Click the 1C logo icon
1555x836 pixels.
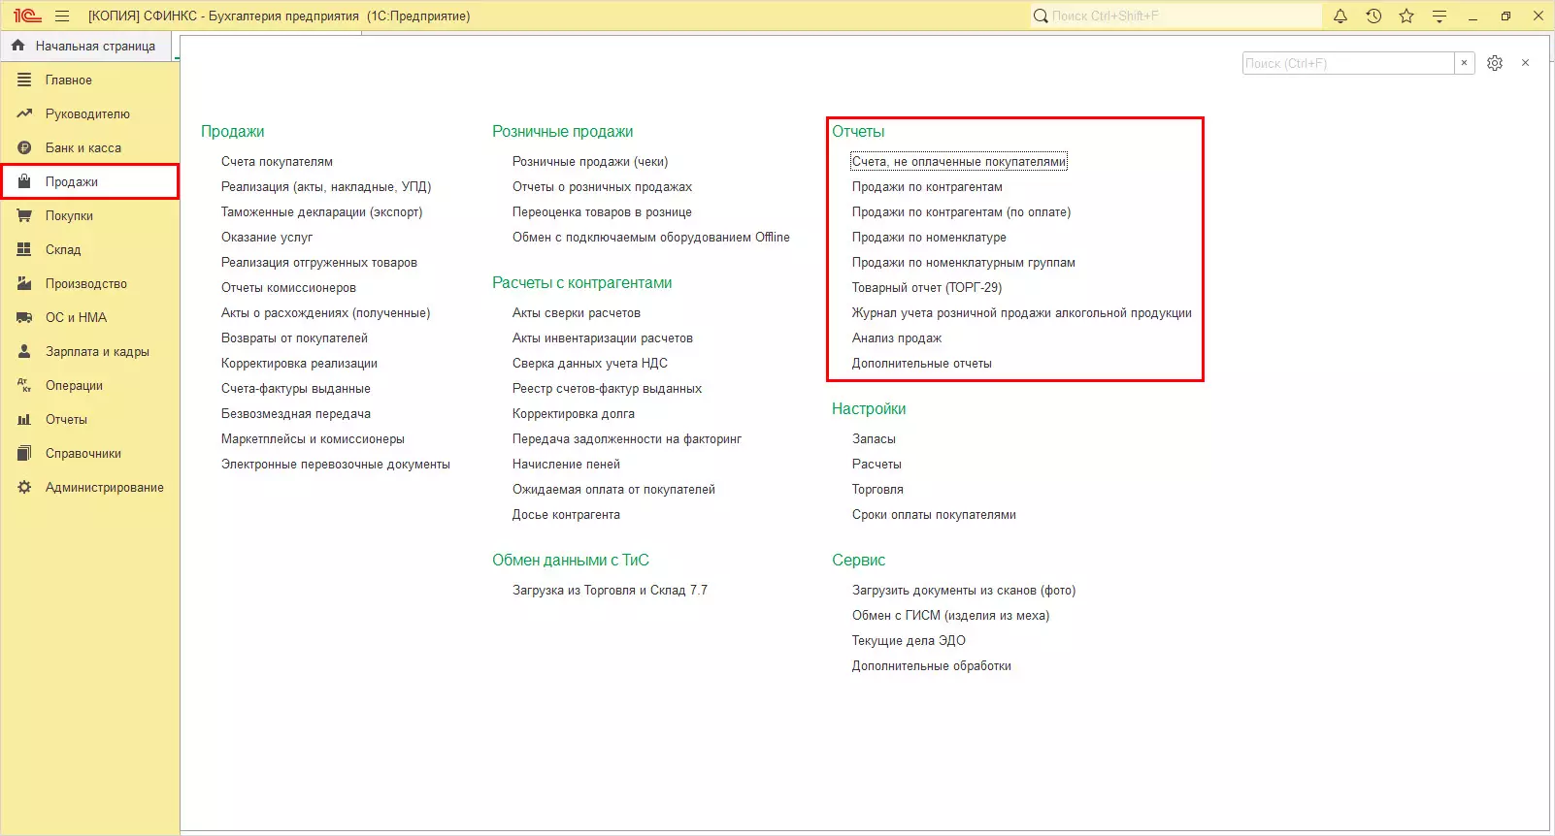tap(26, 16)
